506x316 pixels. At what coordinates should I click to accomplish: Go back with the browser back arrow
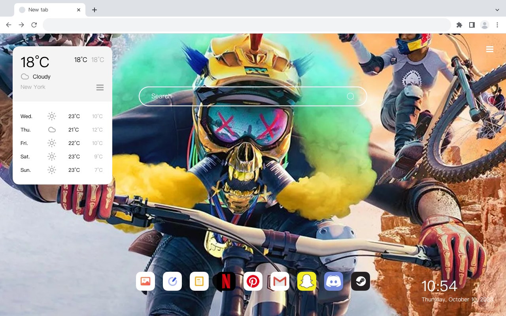(x=9, y=25)
